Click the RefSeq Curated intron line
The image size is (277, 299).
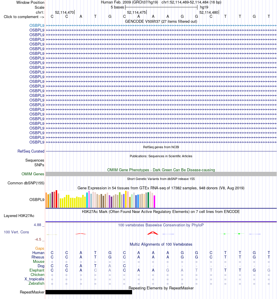pos(161,151)
